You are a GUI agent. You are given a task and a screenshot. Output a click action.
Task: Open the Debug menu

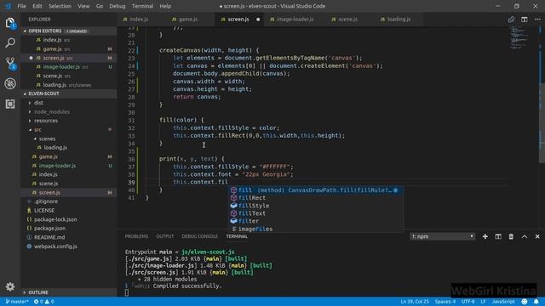tap(118, 6)
